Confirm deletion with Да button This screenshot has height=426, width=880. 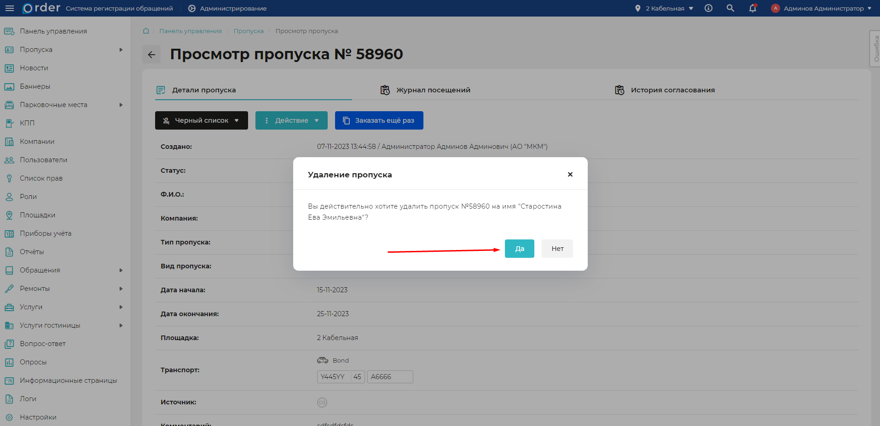519,249
